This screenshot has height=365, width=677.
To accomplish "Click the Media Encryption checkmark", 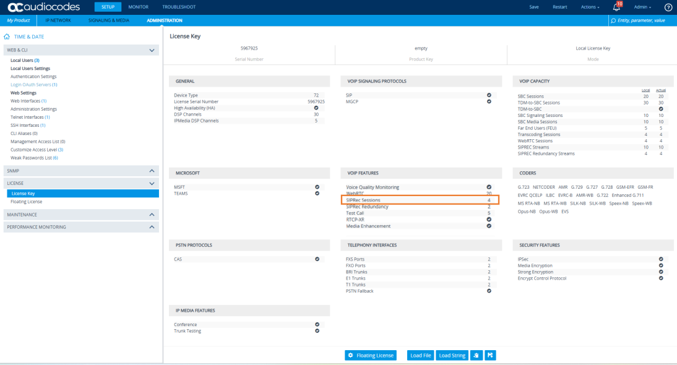I will tap(661, 265).
